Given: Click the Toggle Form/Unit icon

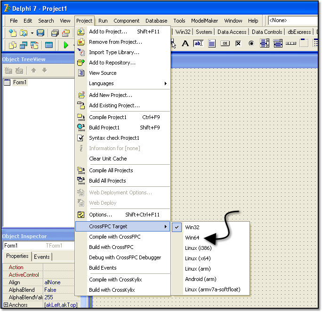Looking at the screenshot, I should pos(34,45).
